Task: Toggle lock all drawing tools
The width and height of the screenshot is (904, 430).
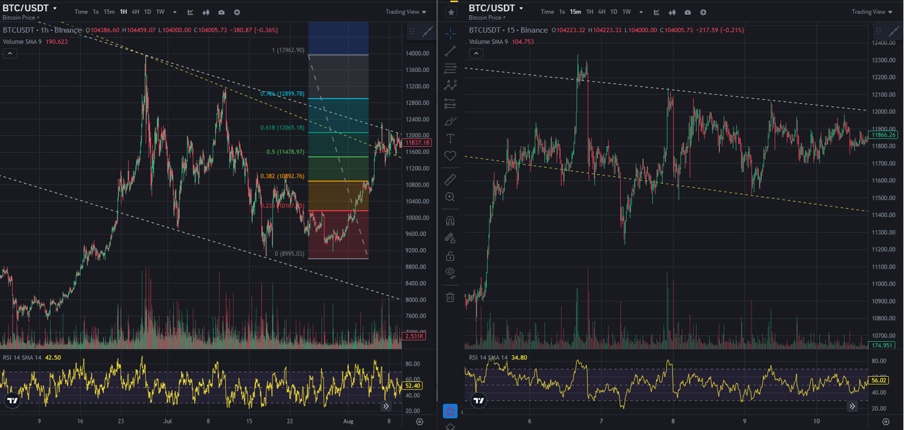Action: [x=451, y=256]
